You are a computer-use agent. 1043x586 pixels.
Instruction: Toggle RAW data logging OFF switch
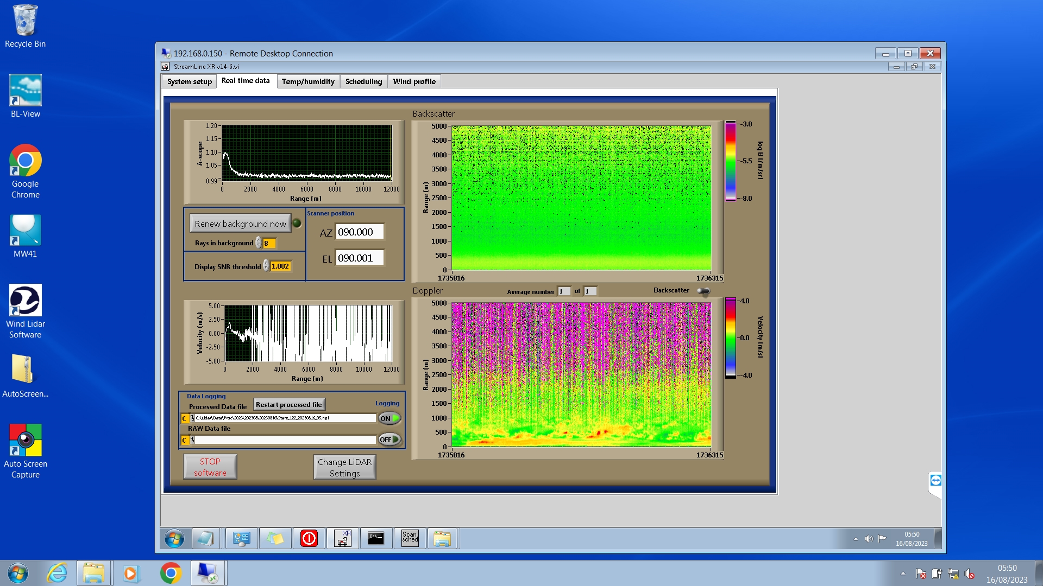click(389, 439)
